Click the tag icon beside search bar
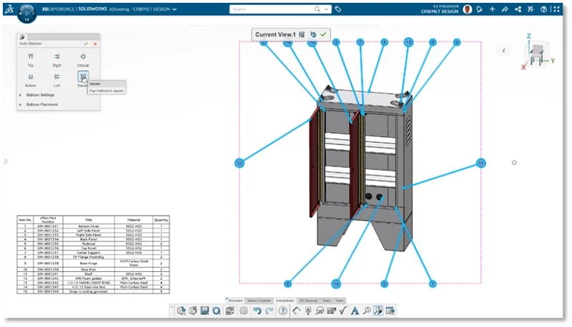This screenshot has width=572, height=327. point(338,9)
